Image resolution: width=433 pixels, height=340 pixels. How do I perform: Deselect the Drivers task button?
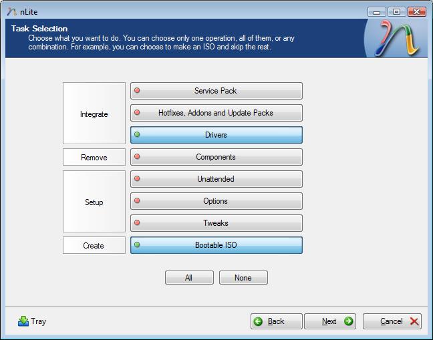(x=216, y=135)
